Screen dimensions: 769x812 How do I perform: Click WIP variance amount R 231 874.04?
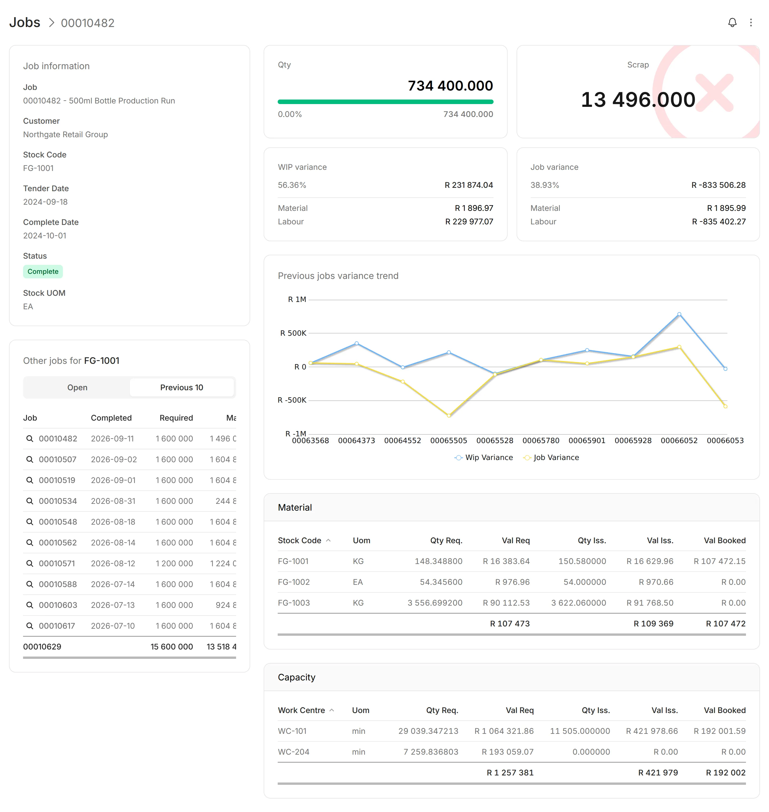(469, 185)
